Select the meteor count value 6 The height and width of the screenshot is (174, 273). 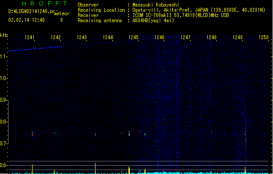[62, 20]
